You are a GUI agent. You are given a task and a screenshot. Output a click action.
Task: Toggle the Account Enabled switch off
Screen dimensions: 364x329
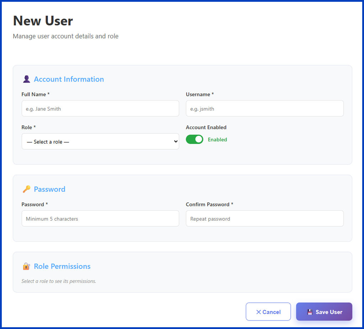194,139
